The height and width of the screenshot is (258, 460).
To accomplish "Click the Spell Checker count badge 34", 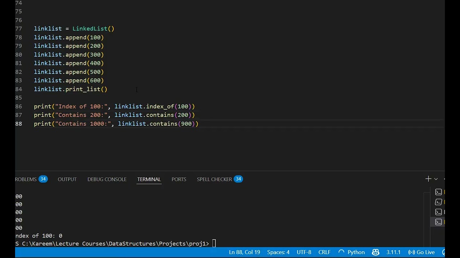I will pos(238,179).
